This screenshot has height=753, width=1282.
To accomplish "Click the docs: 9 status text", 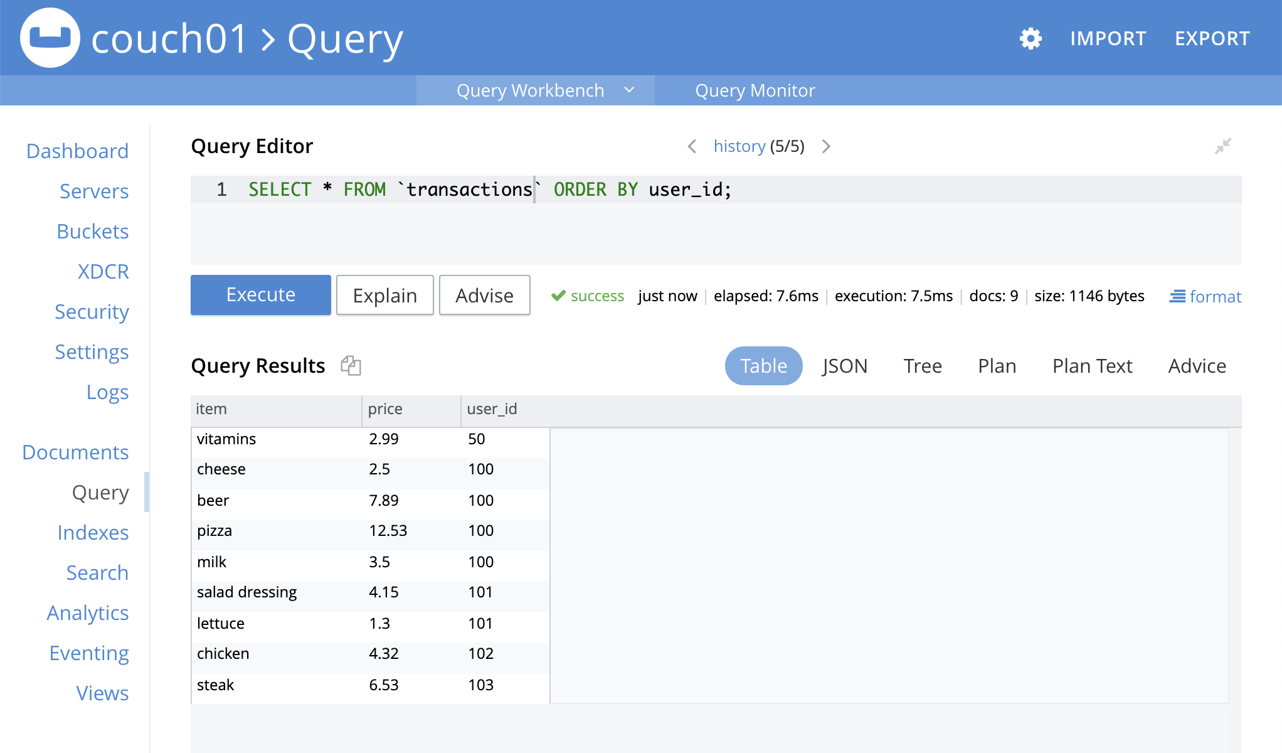I will tap(994, 296).
